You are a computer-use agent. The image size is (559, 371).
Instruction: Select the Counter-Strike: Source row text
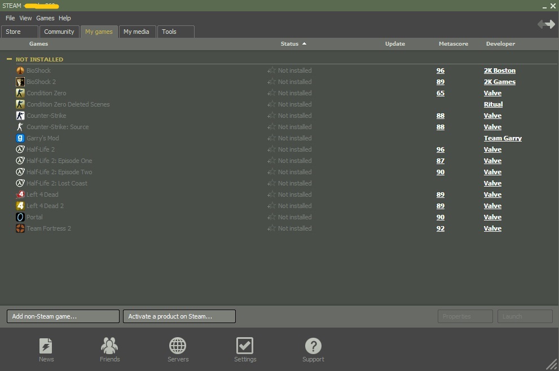tap(58, 127)
